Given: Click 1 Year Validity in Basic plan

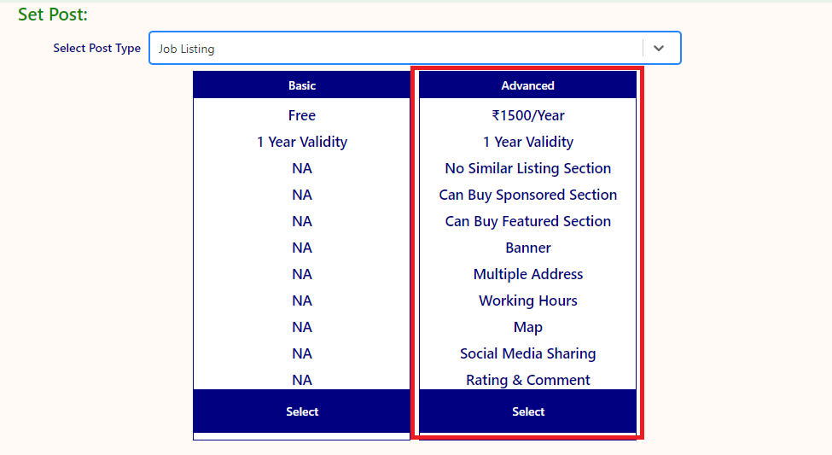Looking at the screenshot, I should (302, 142).
